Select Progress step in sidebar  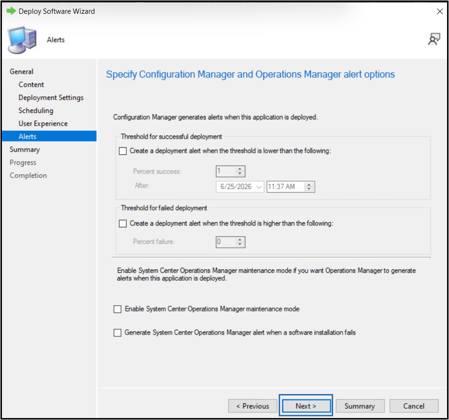click(23, 163)
